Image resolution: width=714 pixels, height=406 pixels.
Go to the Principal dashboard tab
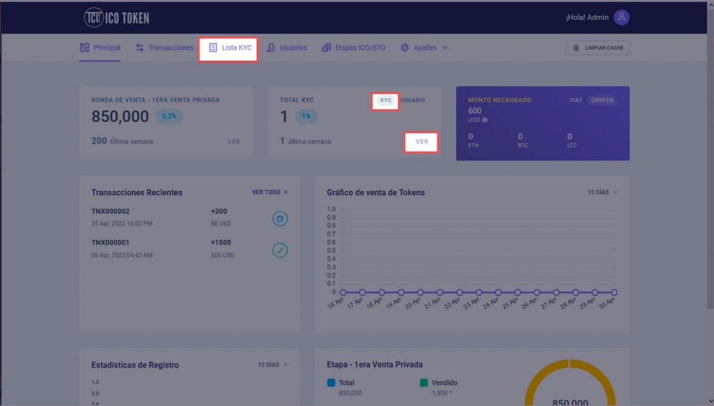pyautogui.click(x=100, y=48)
